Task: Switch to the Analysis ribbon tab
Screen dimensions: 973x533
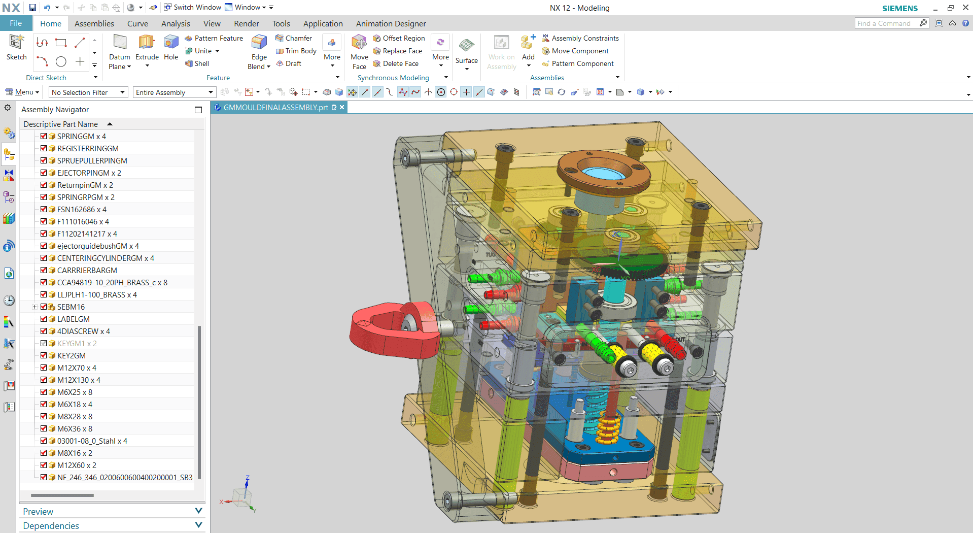Action: (x=176, y=23)
